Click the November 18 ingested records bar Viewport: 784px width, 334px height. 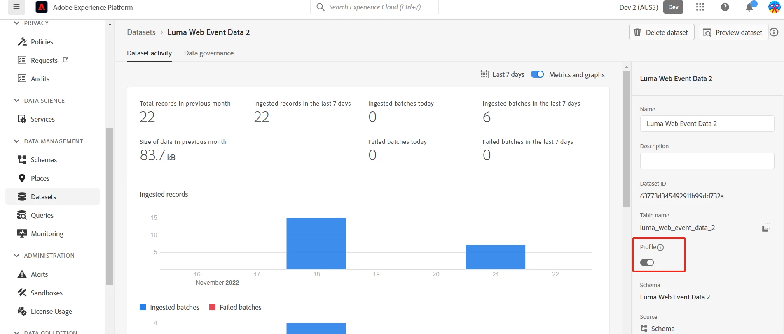point(316,243)
